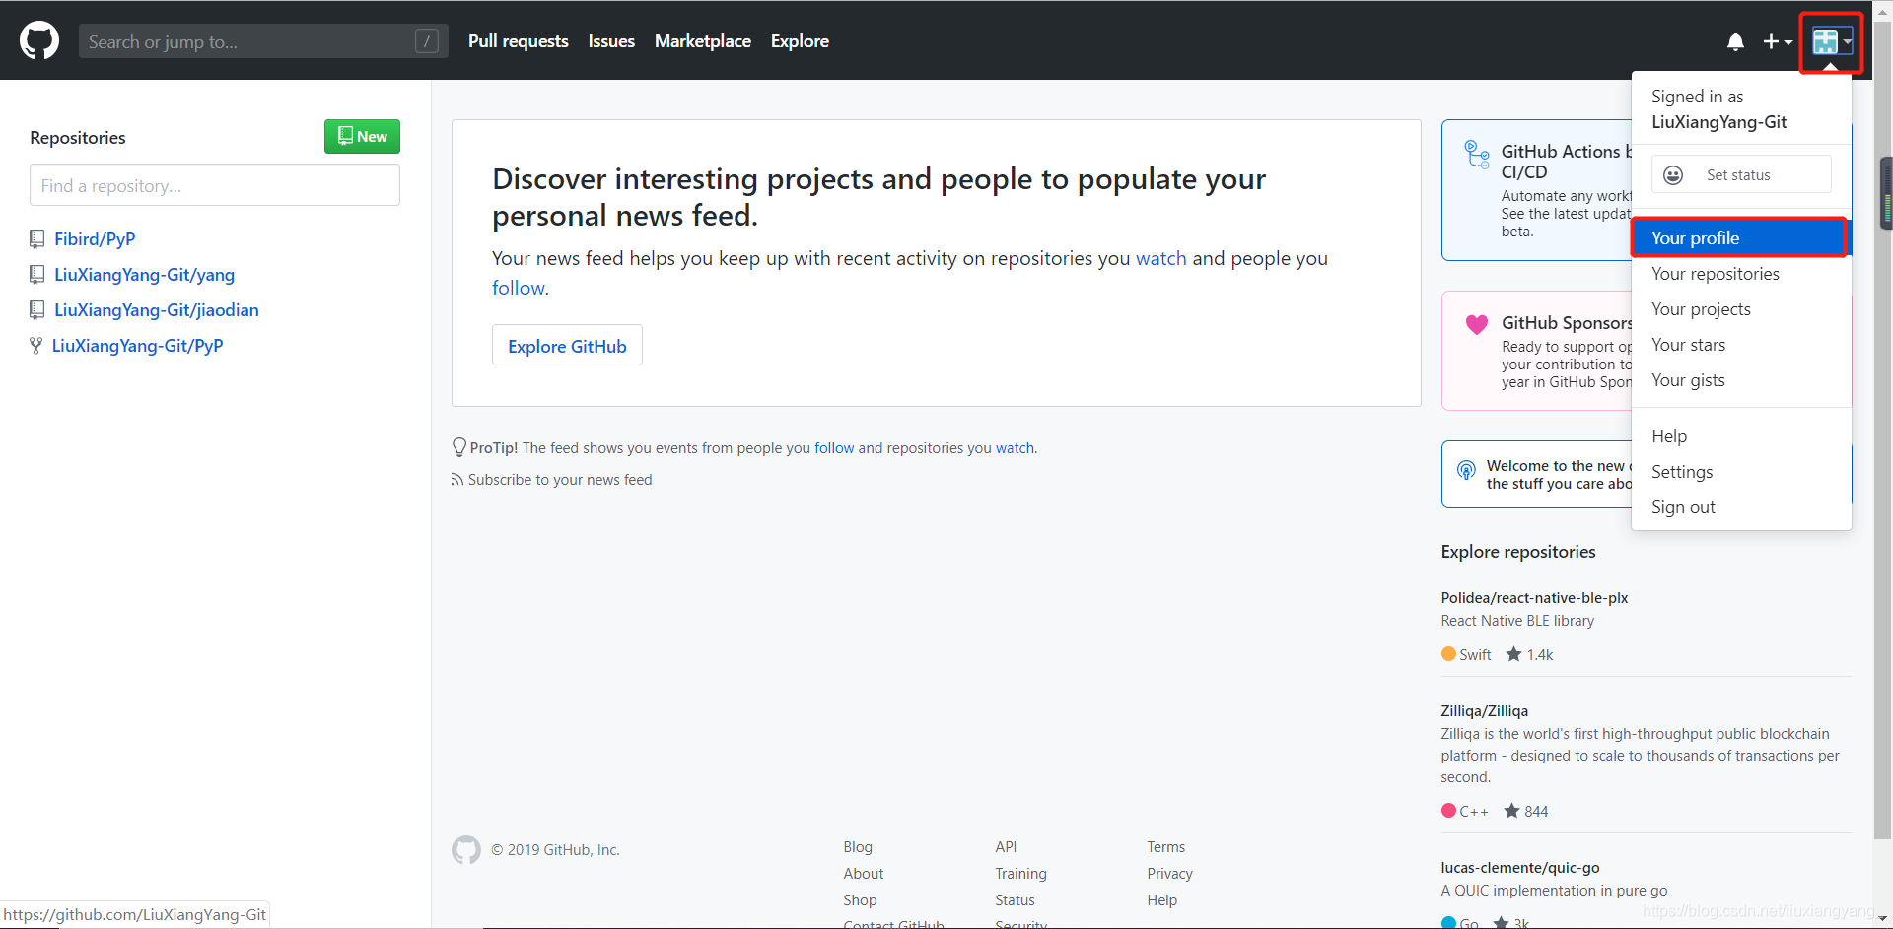Click 'watch' link in the ProTip line
Screen dimensions: 1893x929
1016,448
